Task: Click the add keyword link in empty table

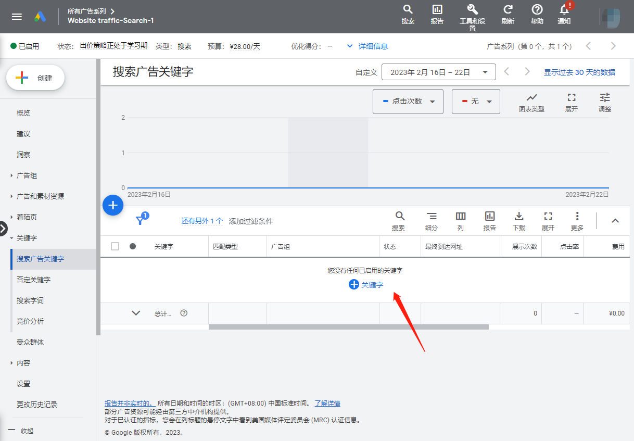Action: [366, 285]
